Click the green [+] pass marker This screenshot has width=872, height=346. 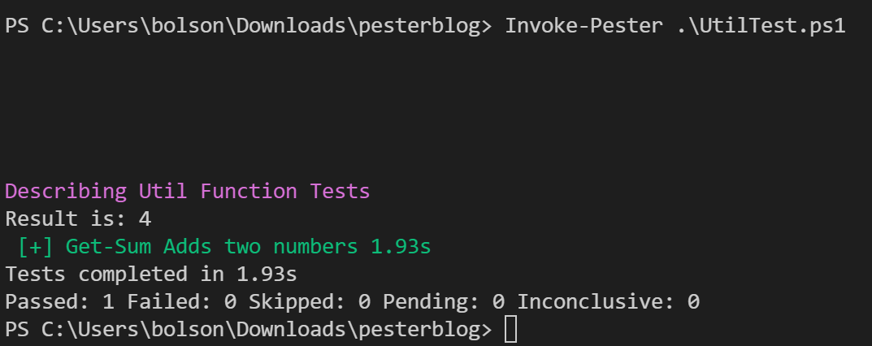[x=36, y=247]
